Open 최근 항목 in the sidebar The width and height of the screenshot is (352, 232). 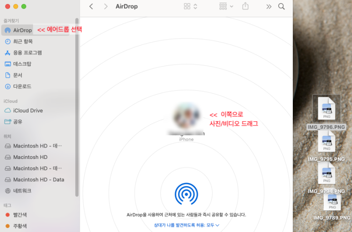23,41
